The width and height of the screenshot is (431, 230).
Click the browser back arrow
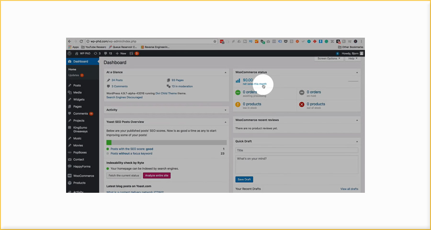coord(69,42)
